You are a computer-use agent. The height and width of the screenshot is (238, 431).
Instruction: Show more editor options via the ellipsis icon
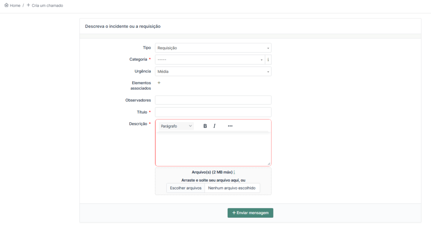point(230,126)
